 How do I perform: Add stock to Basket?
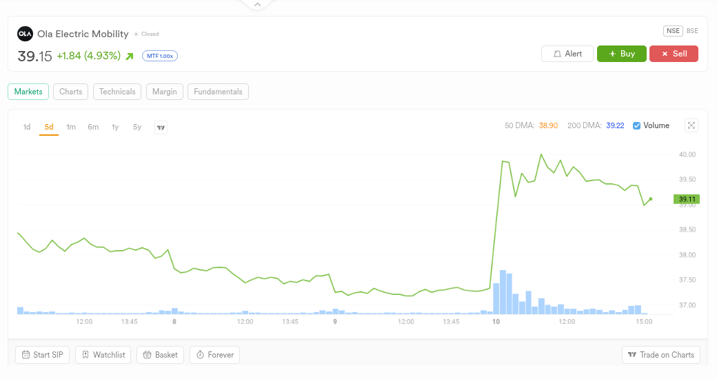pyautogui.click(x=161, y=355)
